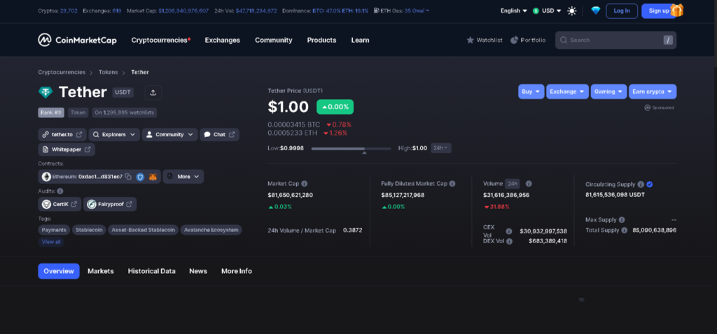Click the Volume 24h selector badge
Screen dimensions: 717x334
click(x=512, y=184)
